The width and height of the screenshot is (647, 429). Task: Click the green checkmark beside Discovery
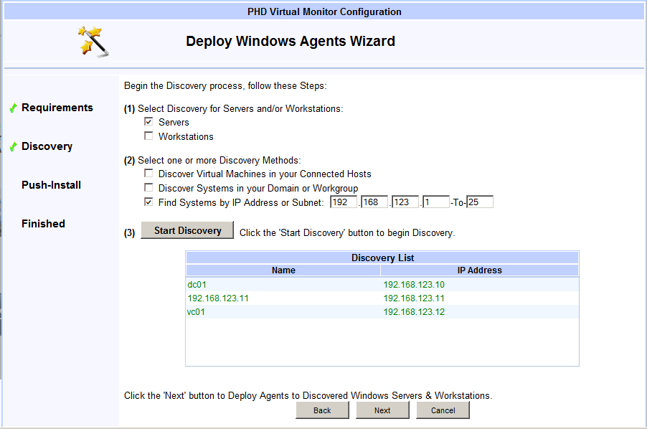click(x=13, y=147)
